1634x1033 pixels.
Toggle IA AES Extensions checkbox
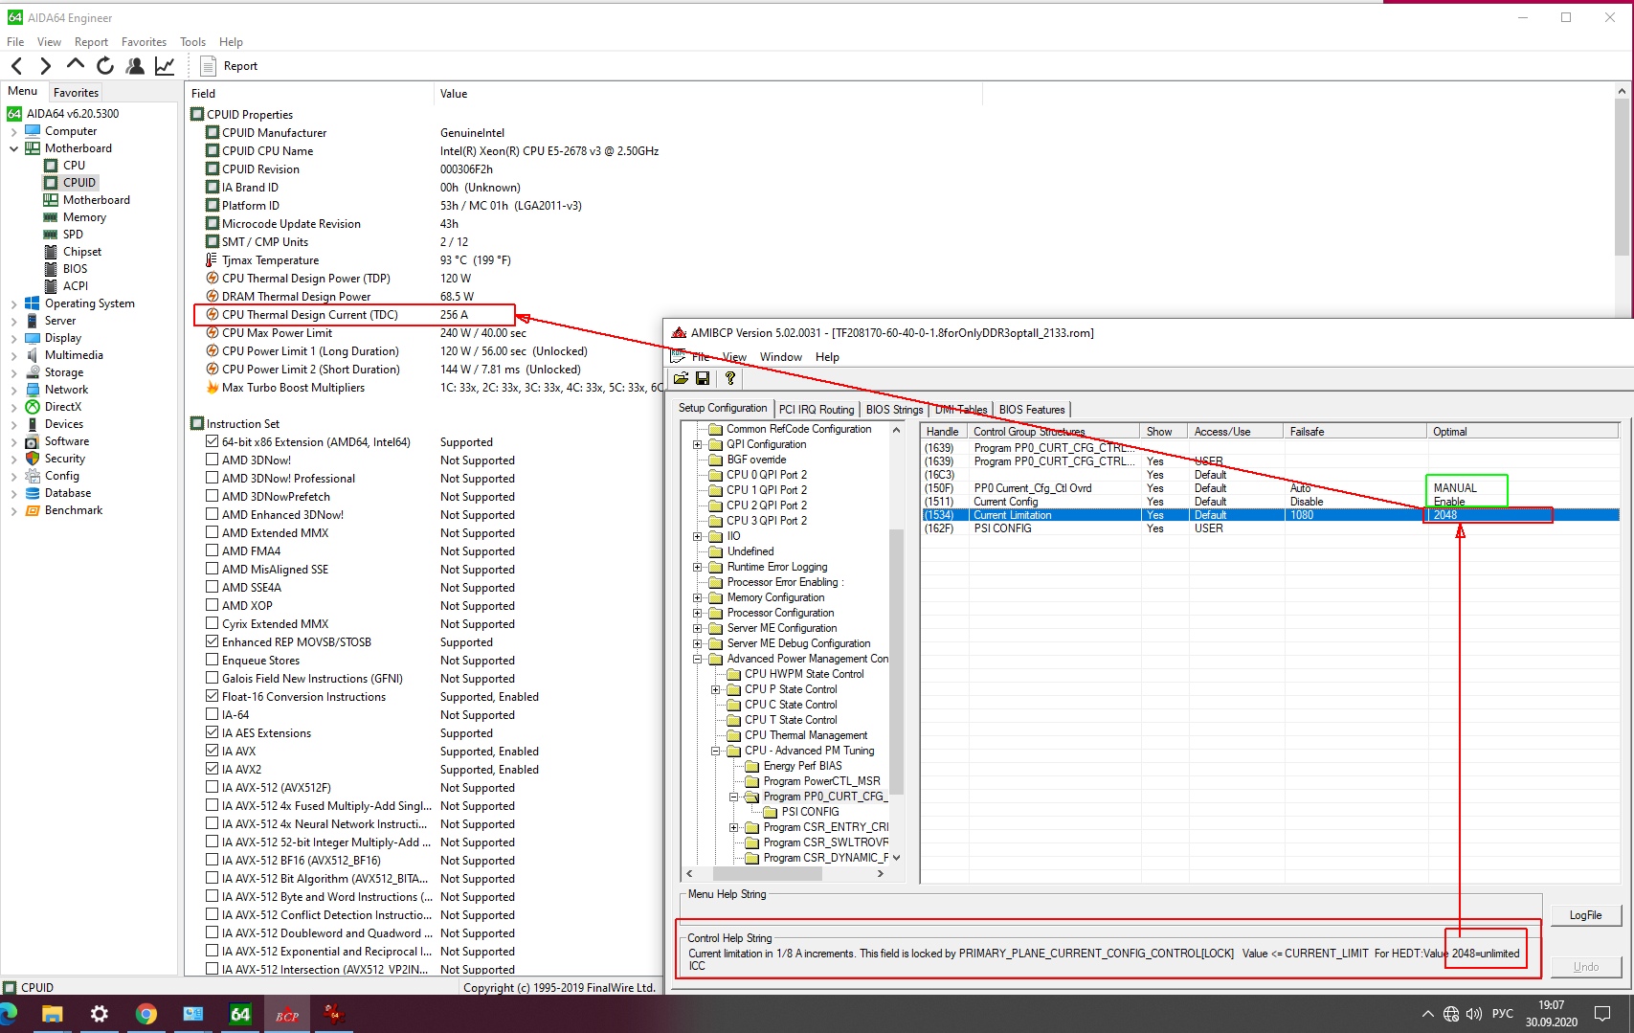pyautogui.click(x=213, y=733)
